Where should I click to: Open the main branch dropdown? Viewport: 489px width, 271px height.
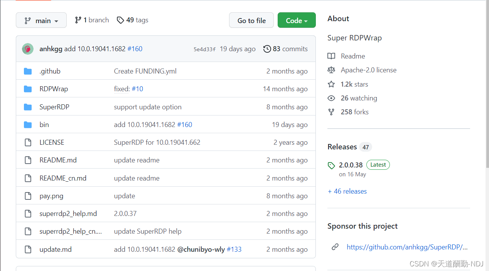point(41,20)
